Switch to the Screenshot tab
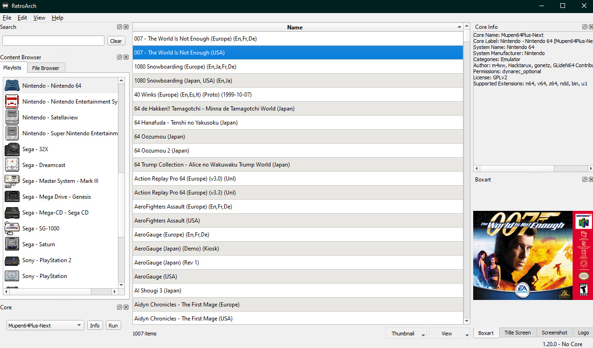 pyautogui.click(x=554, y=333)
